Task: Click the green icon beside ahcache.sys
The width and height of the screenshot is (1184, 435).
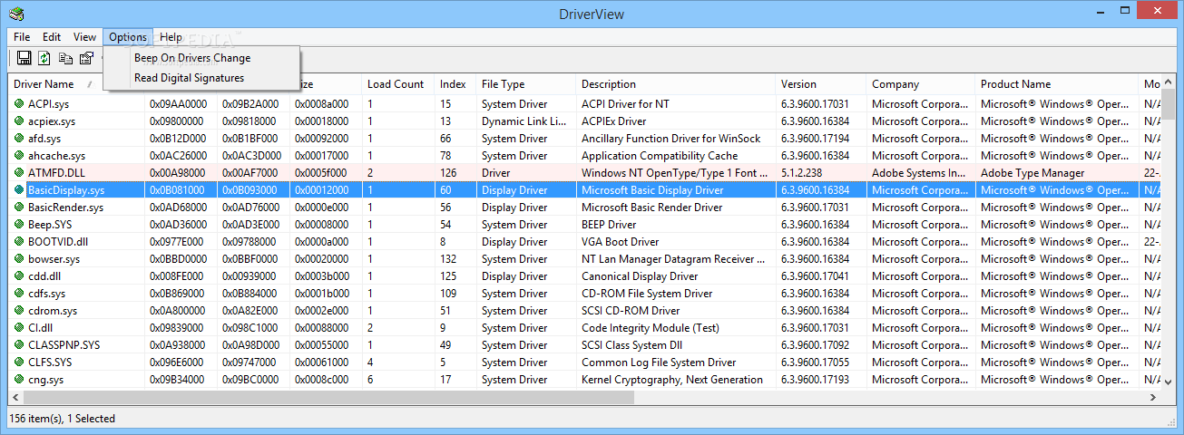Action: 19,156
